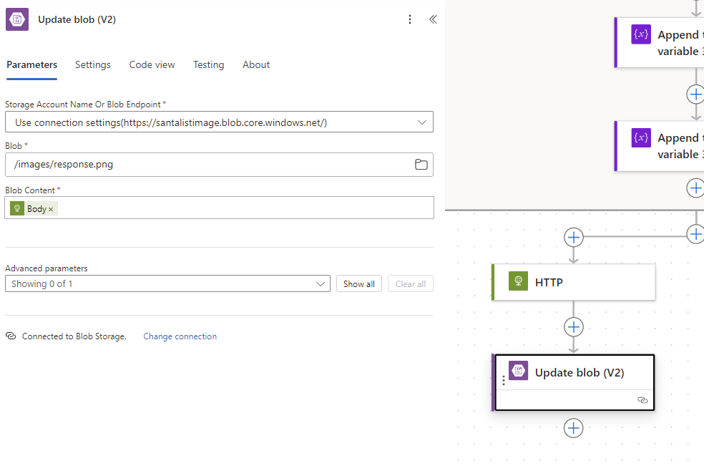Open the connection icon on Update blob node
The image size is (704, 471).
642,400
